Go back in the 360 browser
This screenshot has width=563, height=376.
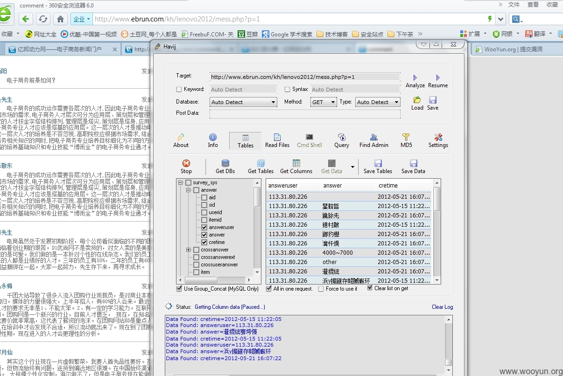pos(26,19)
